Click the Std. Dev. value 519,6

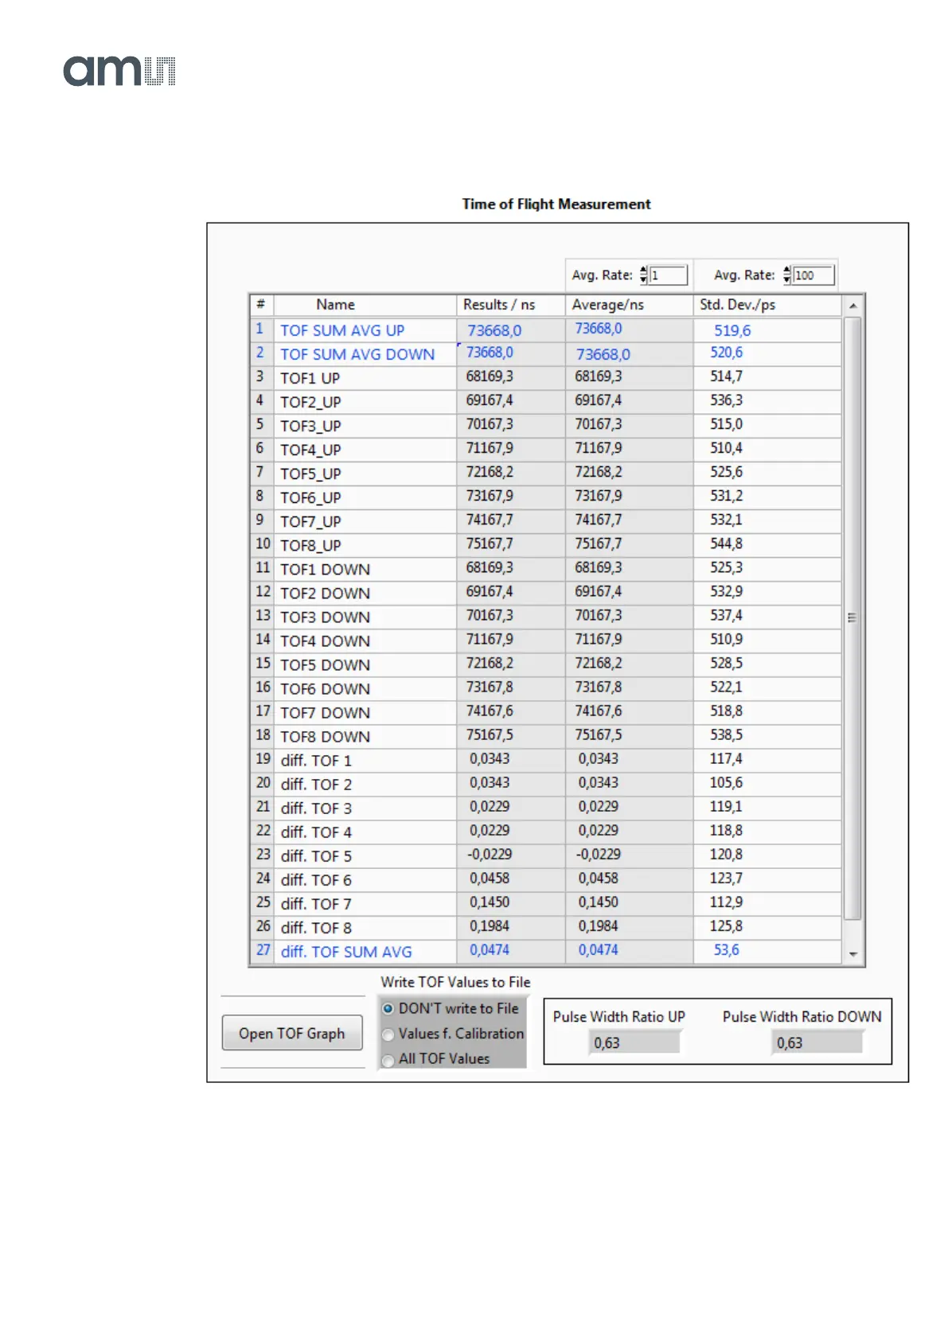point(732,330)
